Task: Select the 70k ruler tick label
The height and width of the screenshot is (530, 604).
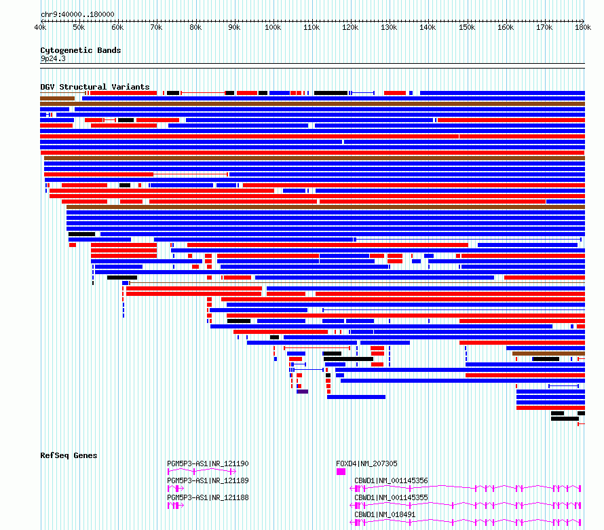Action: pyautogui.click(x=156, y=27)
